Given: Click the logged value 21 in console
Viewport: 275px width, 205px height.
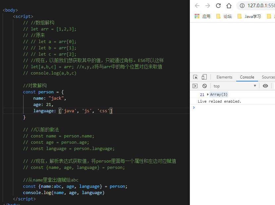Looking at the screenshot, I should point(202,95).
